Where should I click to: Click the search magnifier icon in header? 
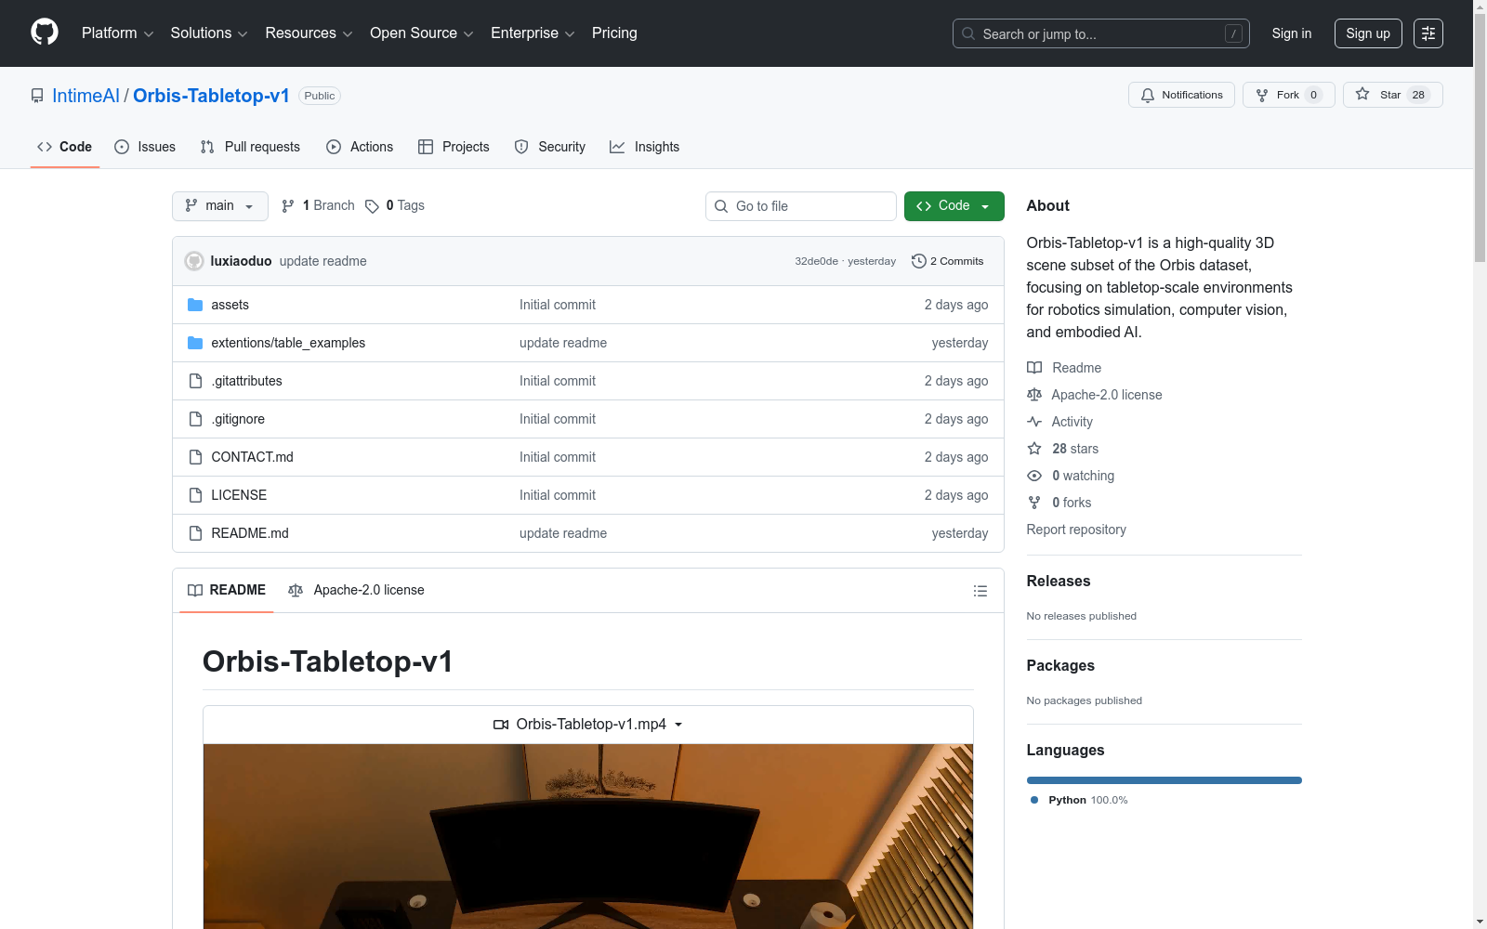point(968,33)
